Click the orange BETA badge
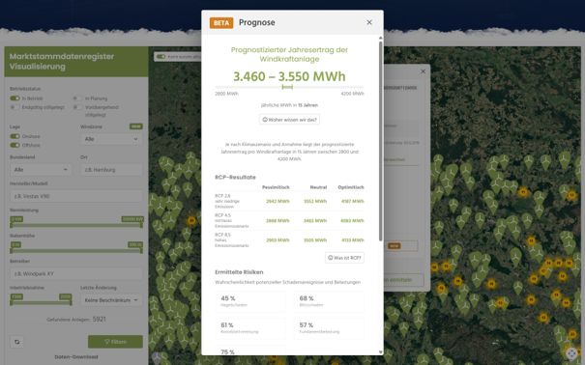The image size is (585, 365). (x=221, y=23)
